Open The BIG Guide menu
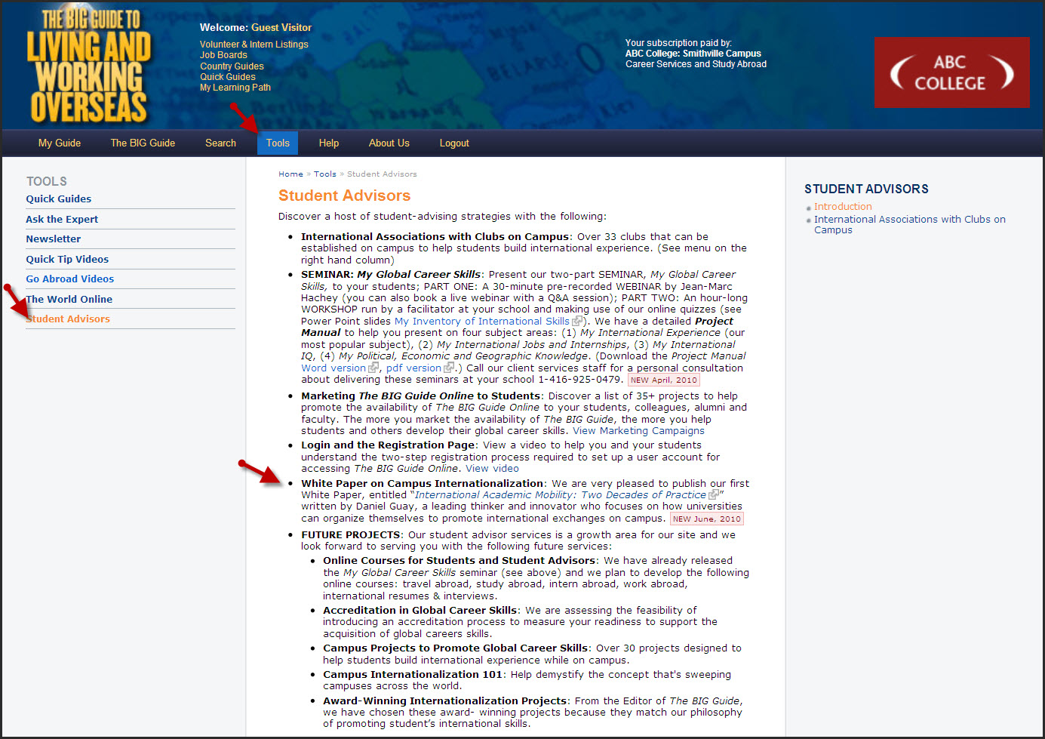Viewport: 1045px width, 739px height. pyautogui.click(x=143, y=143)
